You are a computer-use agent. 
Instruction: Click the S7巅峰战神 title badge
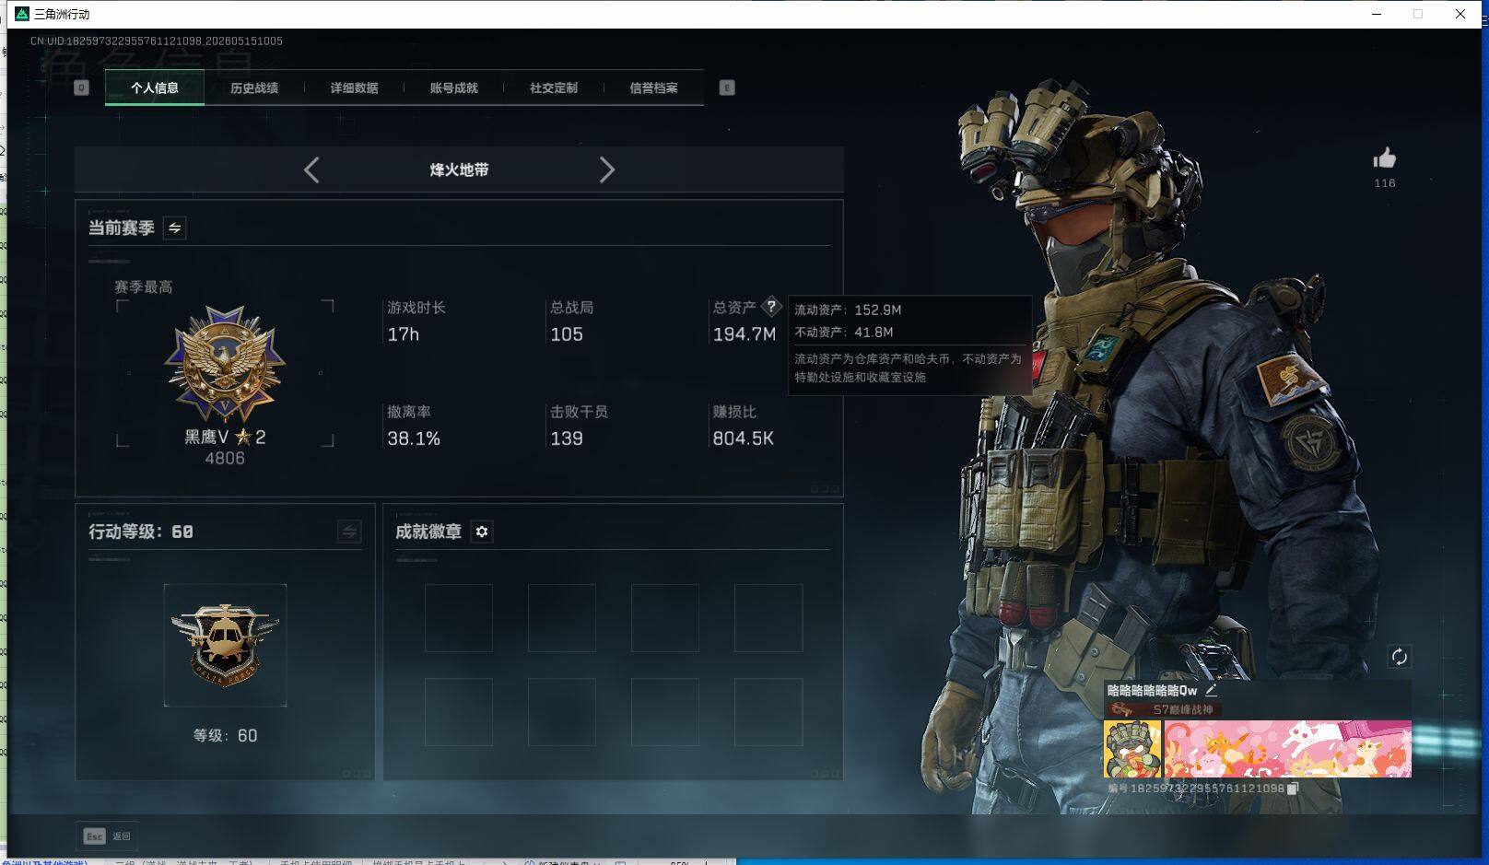[x=1163, y=709]
